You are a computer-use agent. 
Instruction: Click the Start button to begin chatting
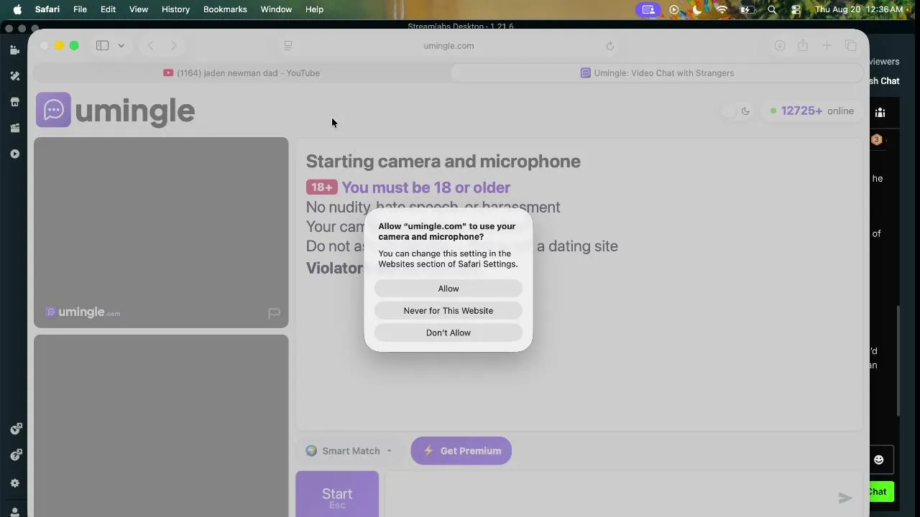click(x=337, y=494)
